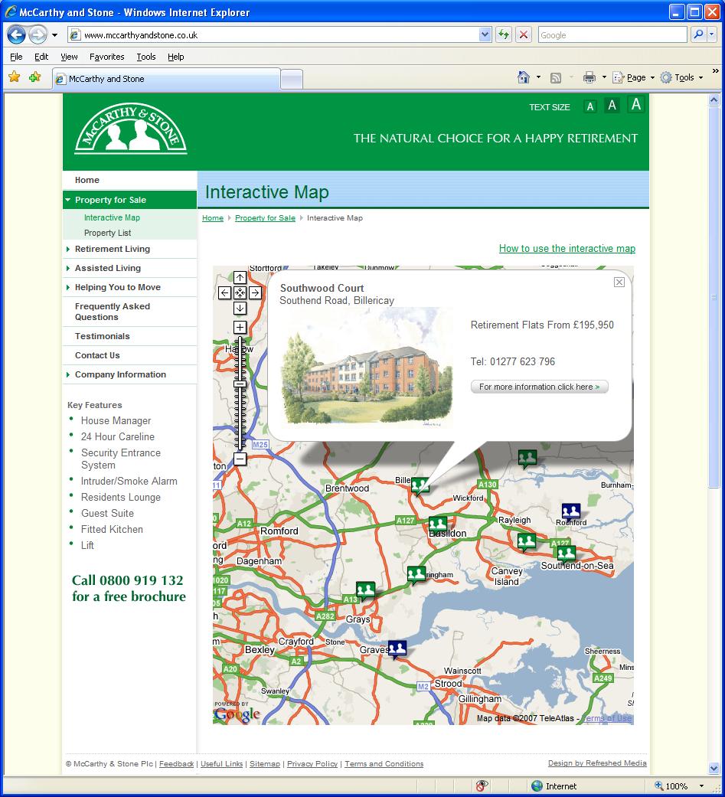Image resolution: width=725 pixels, height=797 pixels.
Task: Open How to use the interactive map
Action: pos(567,249)
